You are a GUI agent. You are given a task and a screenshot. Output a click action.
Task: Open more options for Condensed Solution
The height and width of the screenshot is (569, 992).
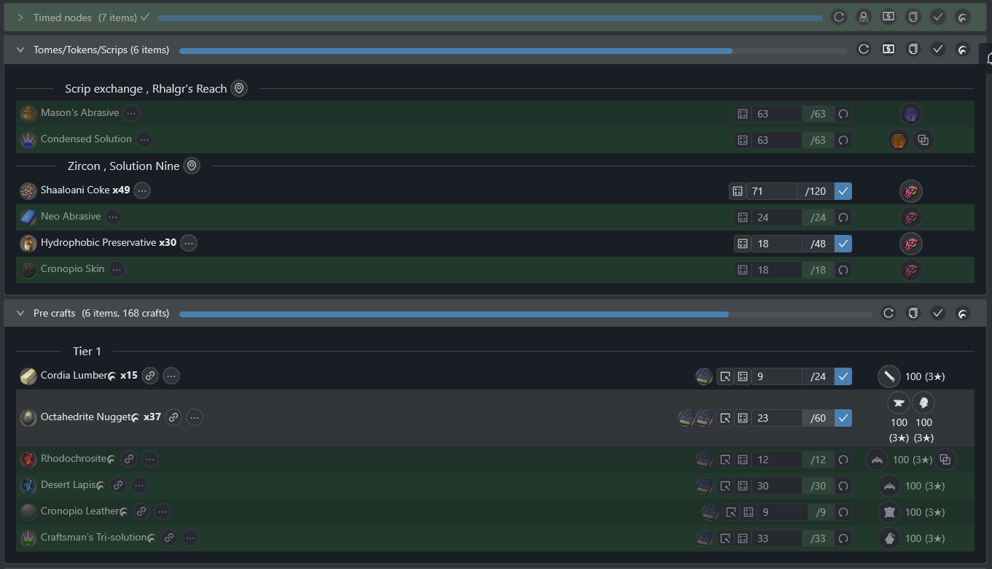point(144,139)
